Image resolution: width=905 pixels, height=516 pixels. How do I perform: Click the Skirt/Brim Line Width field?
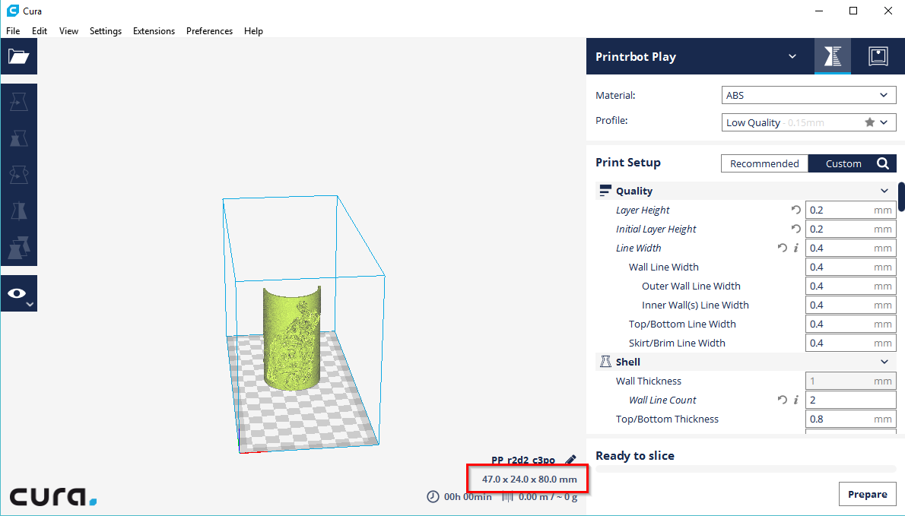pos(851,343)
